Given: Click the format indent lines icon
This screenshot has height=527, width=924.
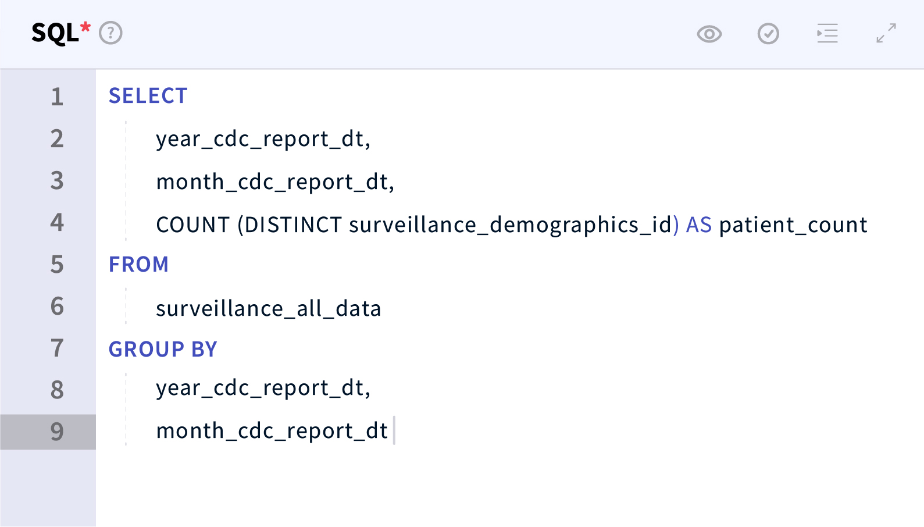Looking at the screenshot, I should 827,34.
